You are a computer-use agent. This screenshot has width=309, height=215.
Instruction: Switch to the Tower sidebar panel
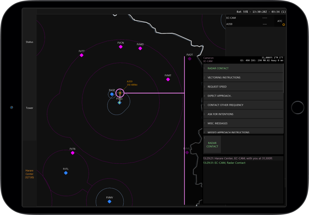click(x=29, y=108)
